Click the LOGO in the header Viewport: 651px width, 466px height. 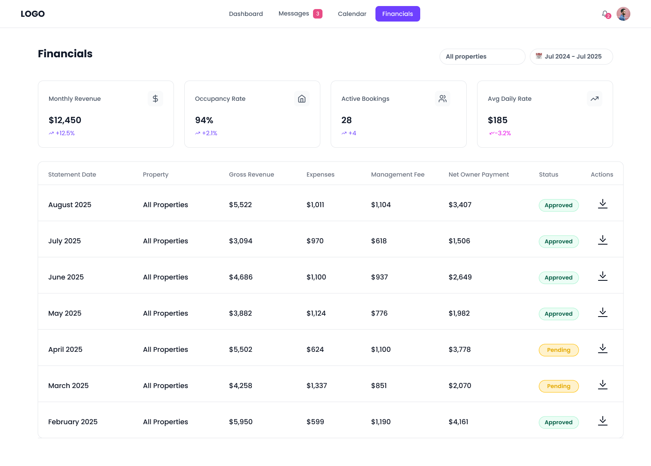point(33,14)
